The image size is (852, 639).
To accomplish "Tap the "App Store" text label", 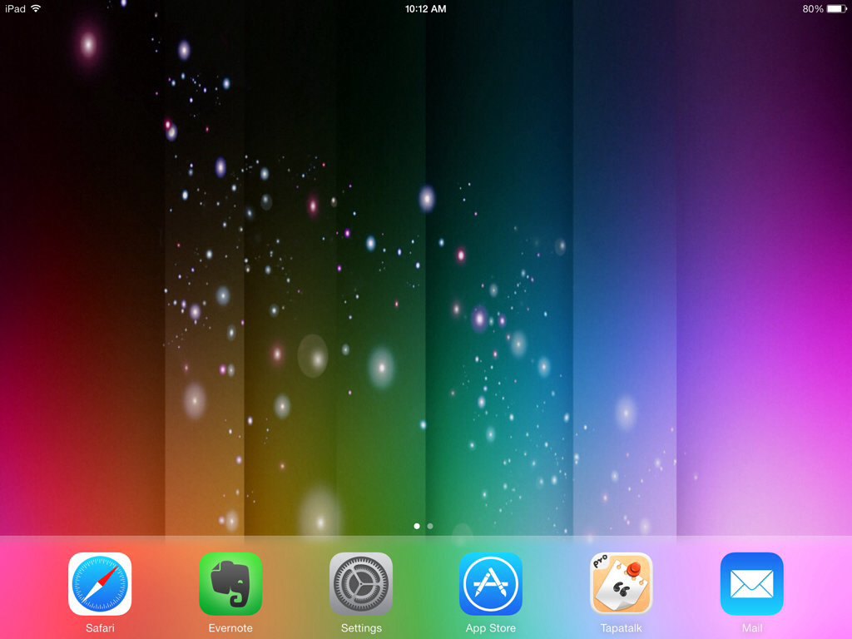I will [x=491, y=628].
